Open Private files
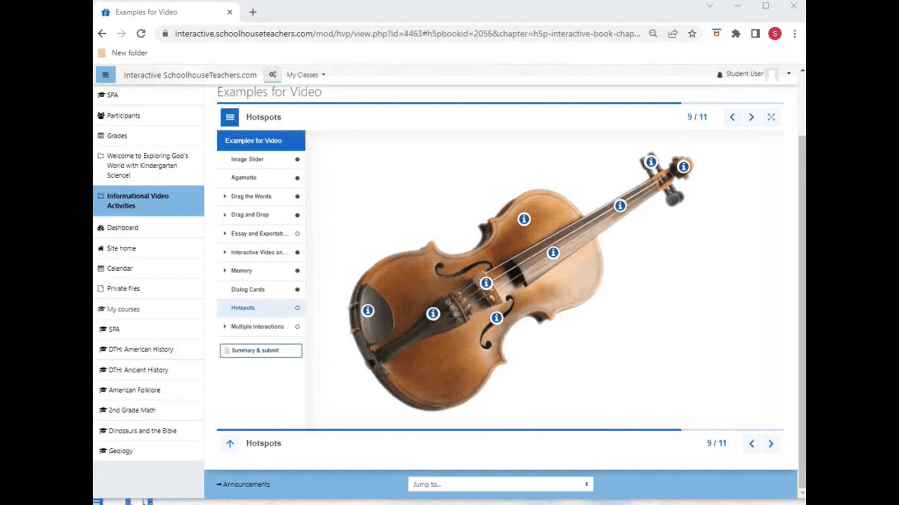The height and width of the screenshot is (505, 899). tap(148, 289)
